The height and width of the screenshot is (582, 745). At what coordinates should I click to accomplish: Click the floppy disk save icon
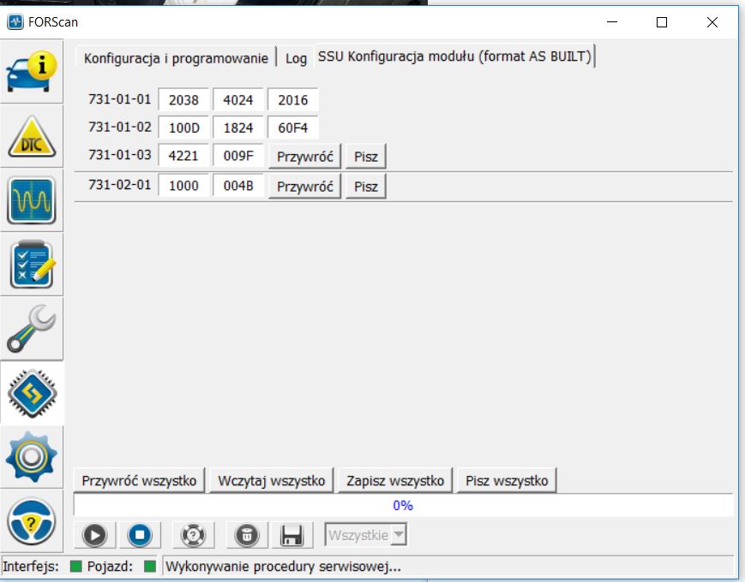pos(291,536)
